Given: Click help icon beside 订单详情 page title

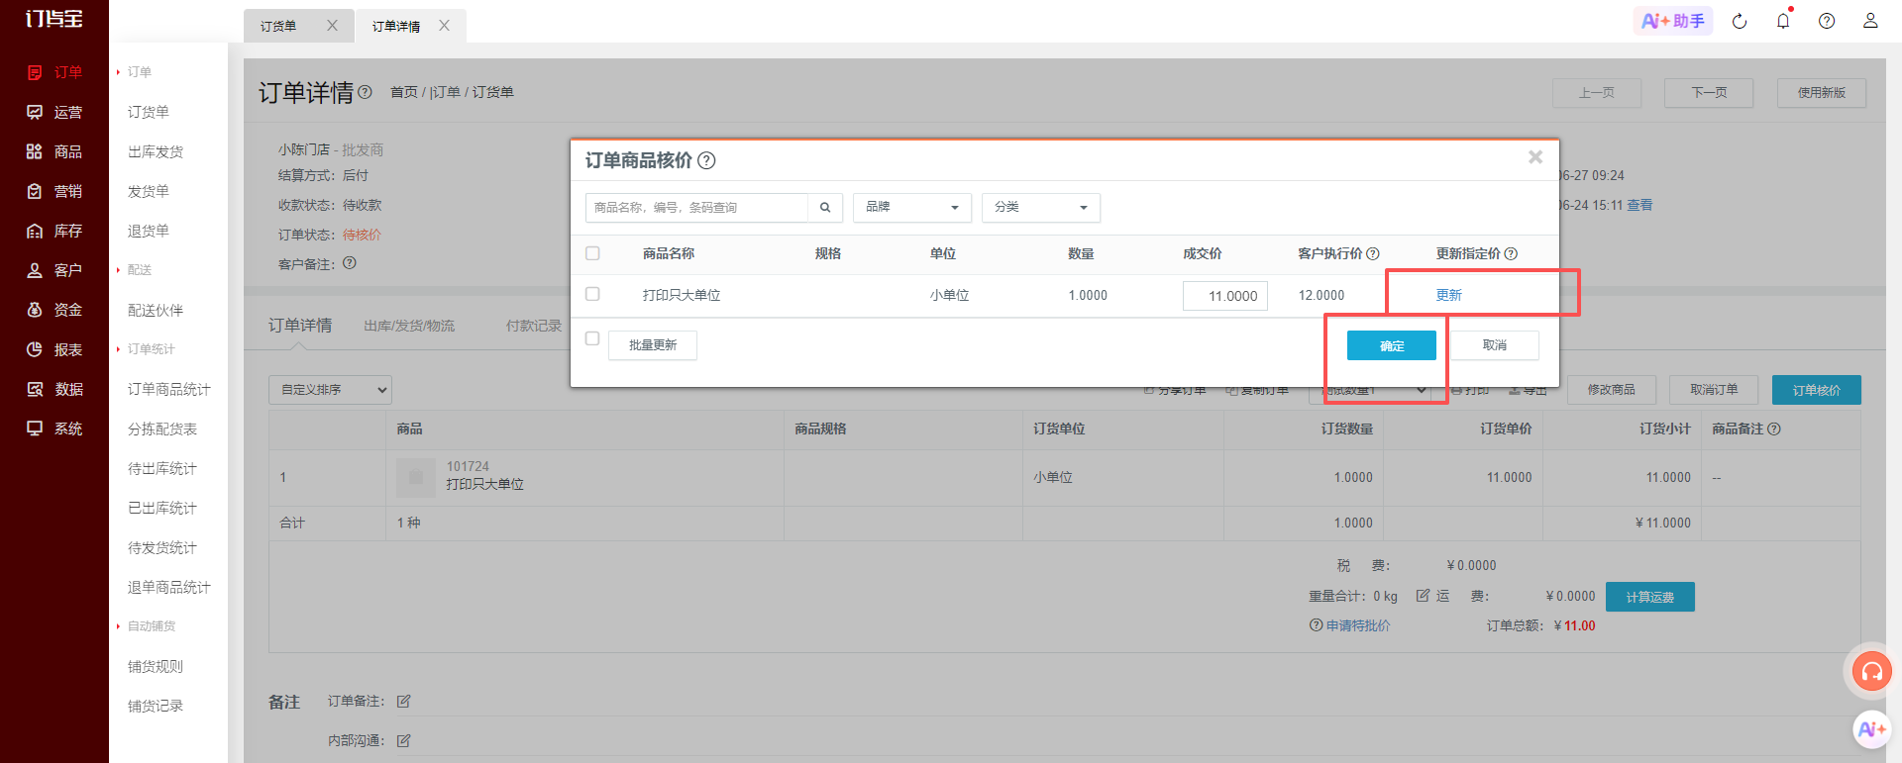Looking at the screenshot, I should [365, 92].
